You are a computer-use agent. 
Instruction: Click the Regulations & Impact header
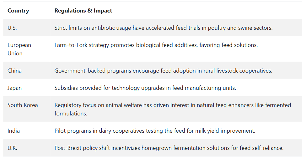pyautogui.click(x=83, y=11)
